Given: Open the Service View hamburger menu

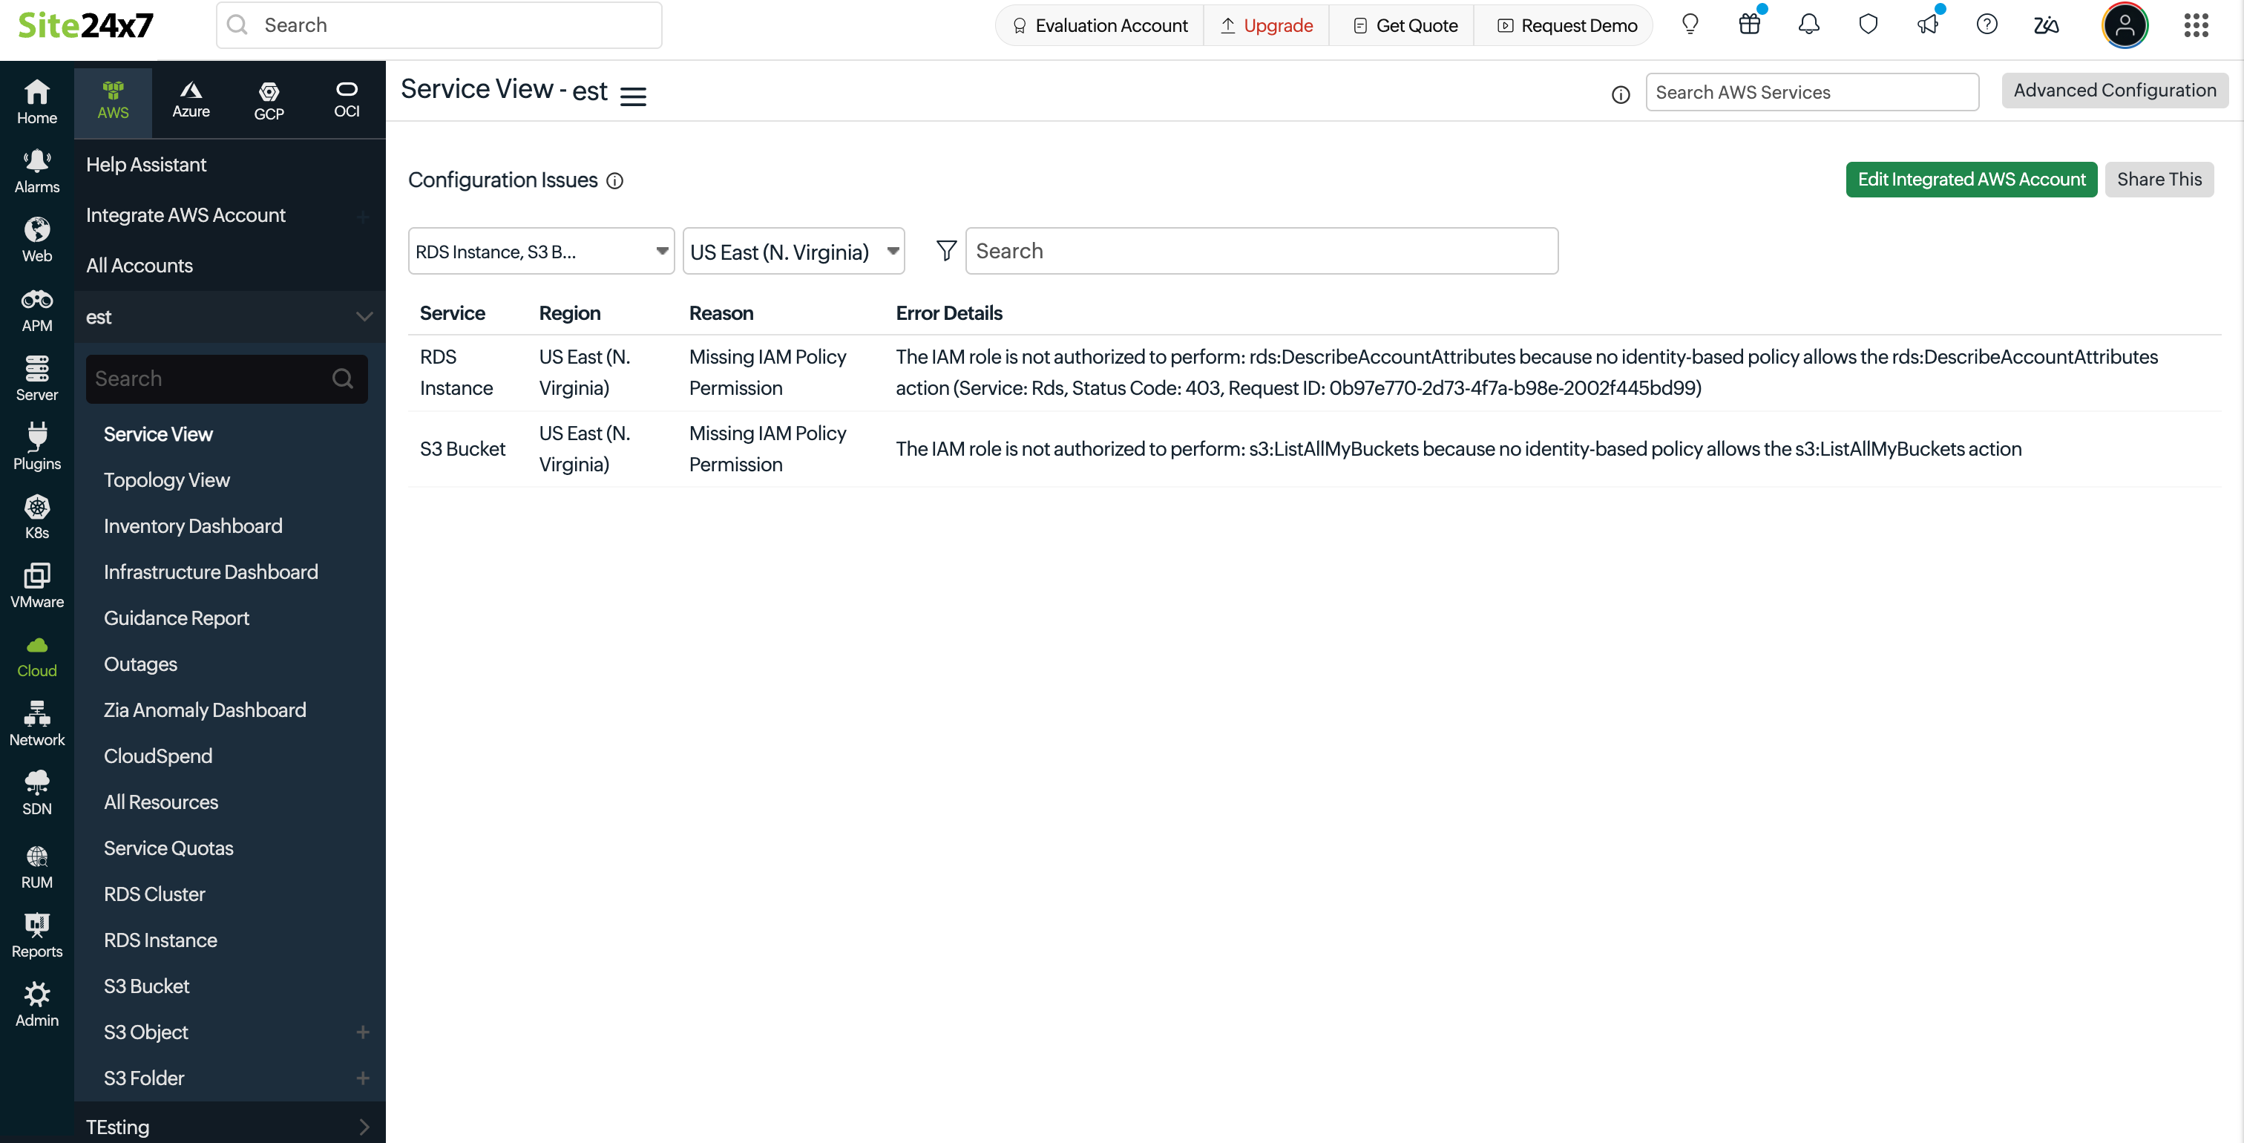Looking at the screenshot, I should tap(633, 96).
